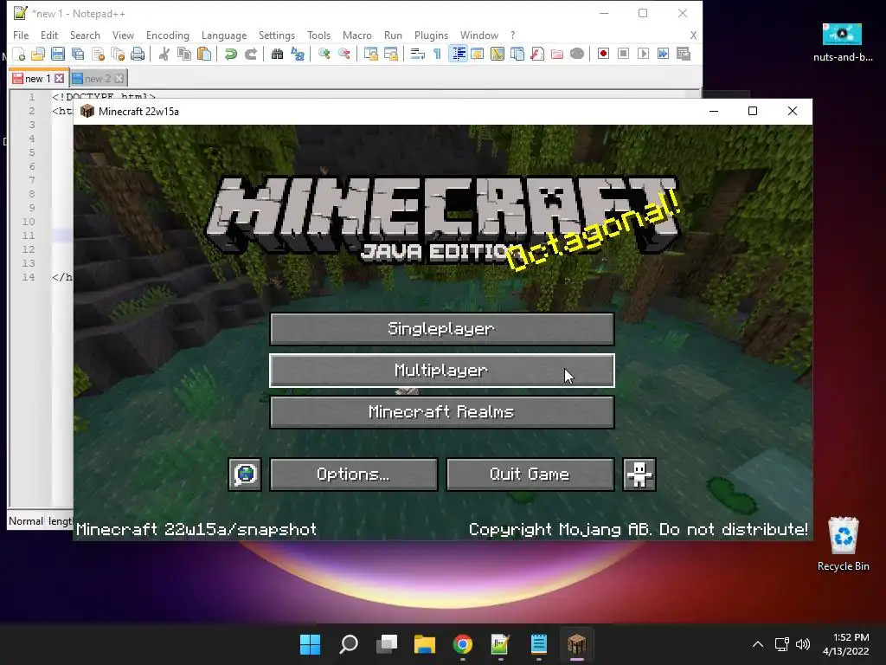The height and width of the screenshot is (665, 886).
Task: Open the Plugins menu
Action: [431, 35]
